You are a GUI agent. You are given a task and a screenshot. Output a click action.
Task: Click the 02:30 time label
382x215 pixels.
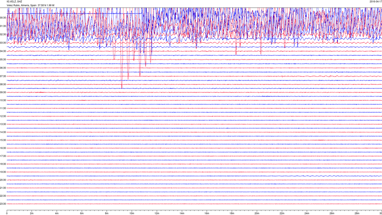[3, 35]
